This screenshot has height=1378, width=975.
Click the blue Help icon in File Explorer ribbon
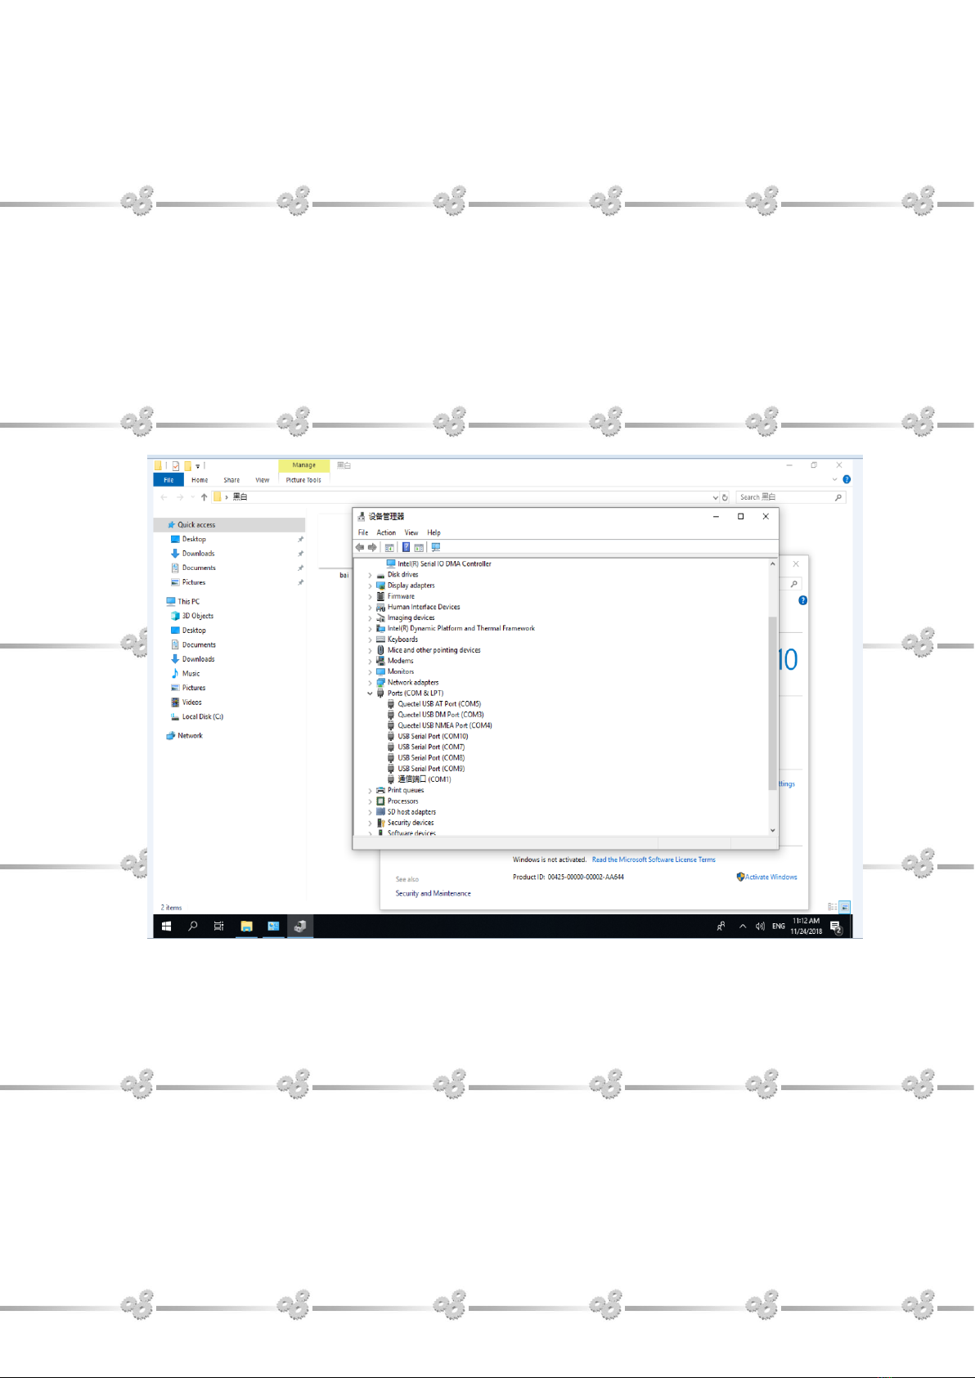point(847,479)
